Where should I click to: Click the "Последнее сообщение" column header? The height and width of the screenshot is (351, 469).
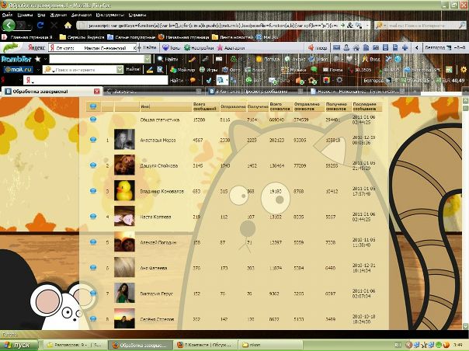pos(364,106)
